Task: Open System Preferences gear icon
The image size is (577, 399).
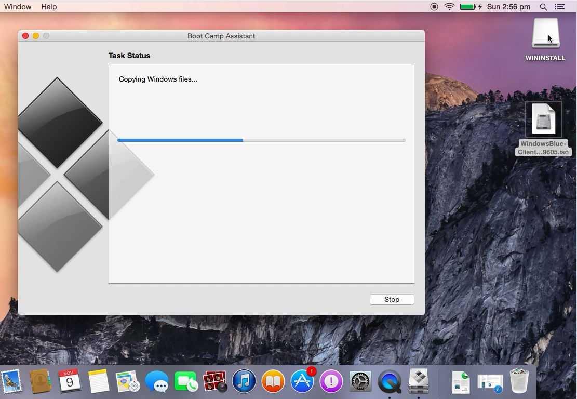Action: tap(360, 381)
